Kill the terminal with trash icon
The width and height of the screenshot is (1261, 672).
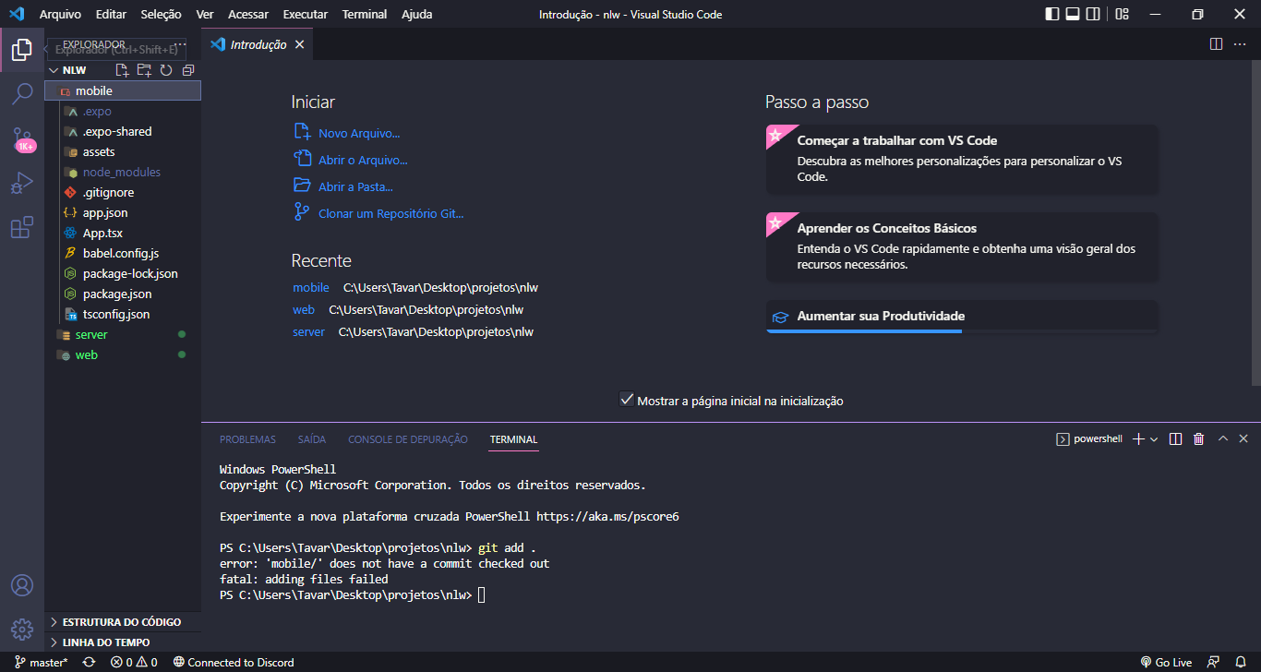1198,439
